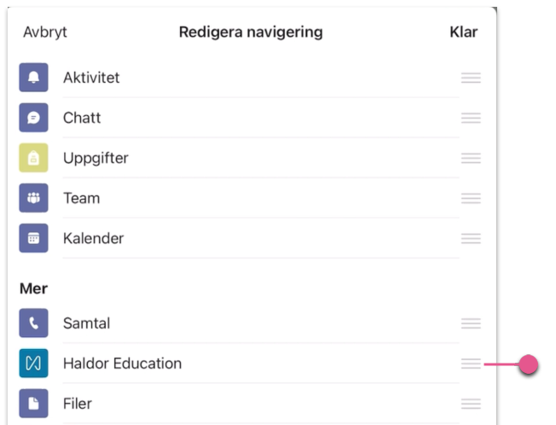Select the Samtal phone icon
The image size is (556, 425).
(34, 323)
